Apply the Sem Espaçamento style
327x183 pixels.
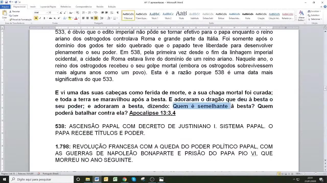coord(141,16)
